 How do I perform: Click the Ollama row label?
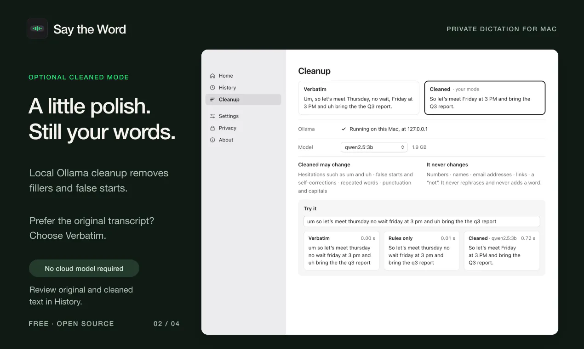tap(307, 129)
